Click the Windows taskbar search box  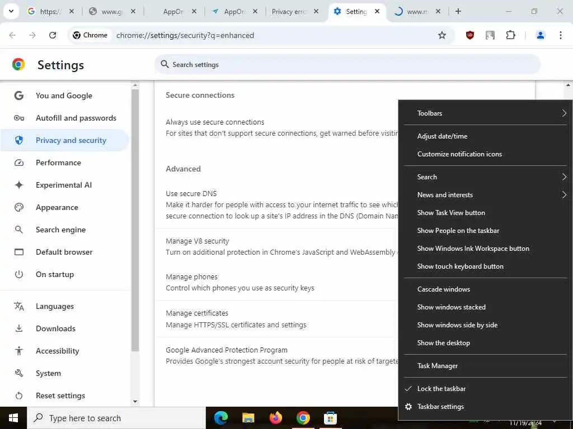pos(116,418)
